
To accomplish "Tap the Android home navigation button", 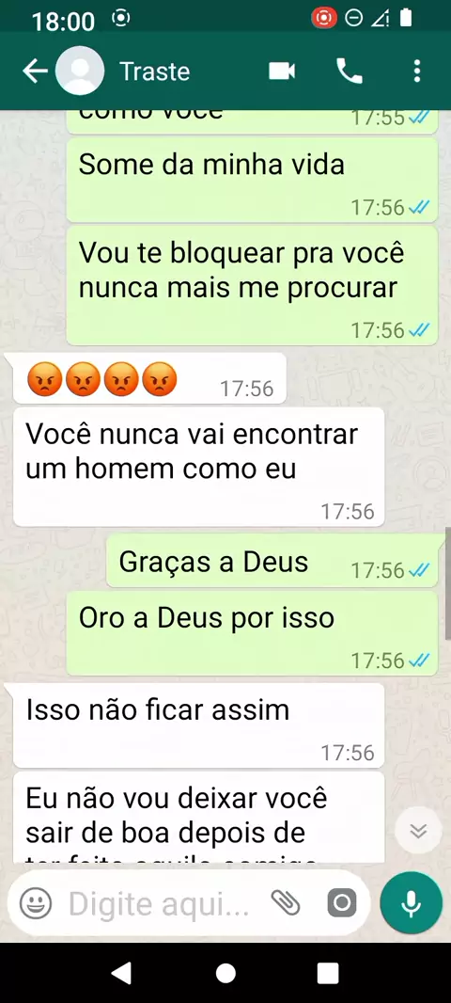I will 225,973.
